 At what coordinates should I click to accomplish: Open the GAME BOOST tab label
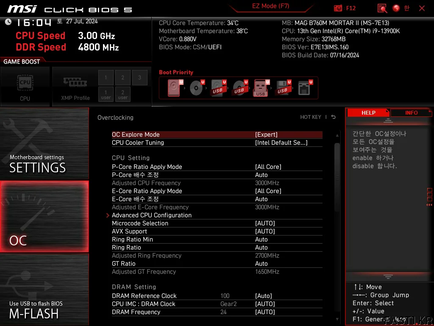click(x=22, y=62)
